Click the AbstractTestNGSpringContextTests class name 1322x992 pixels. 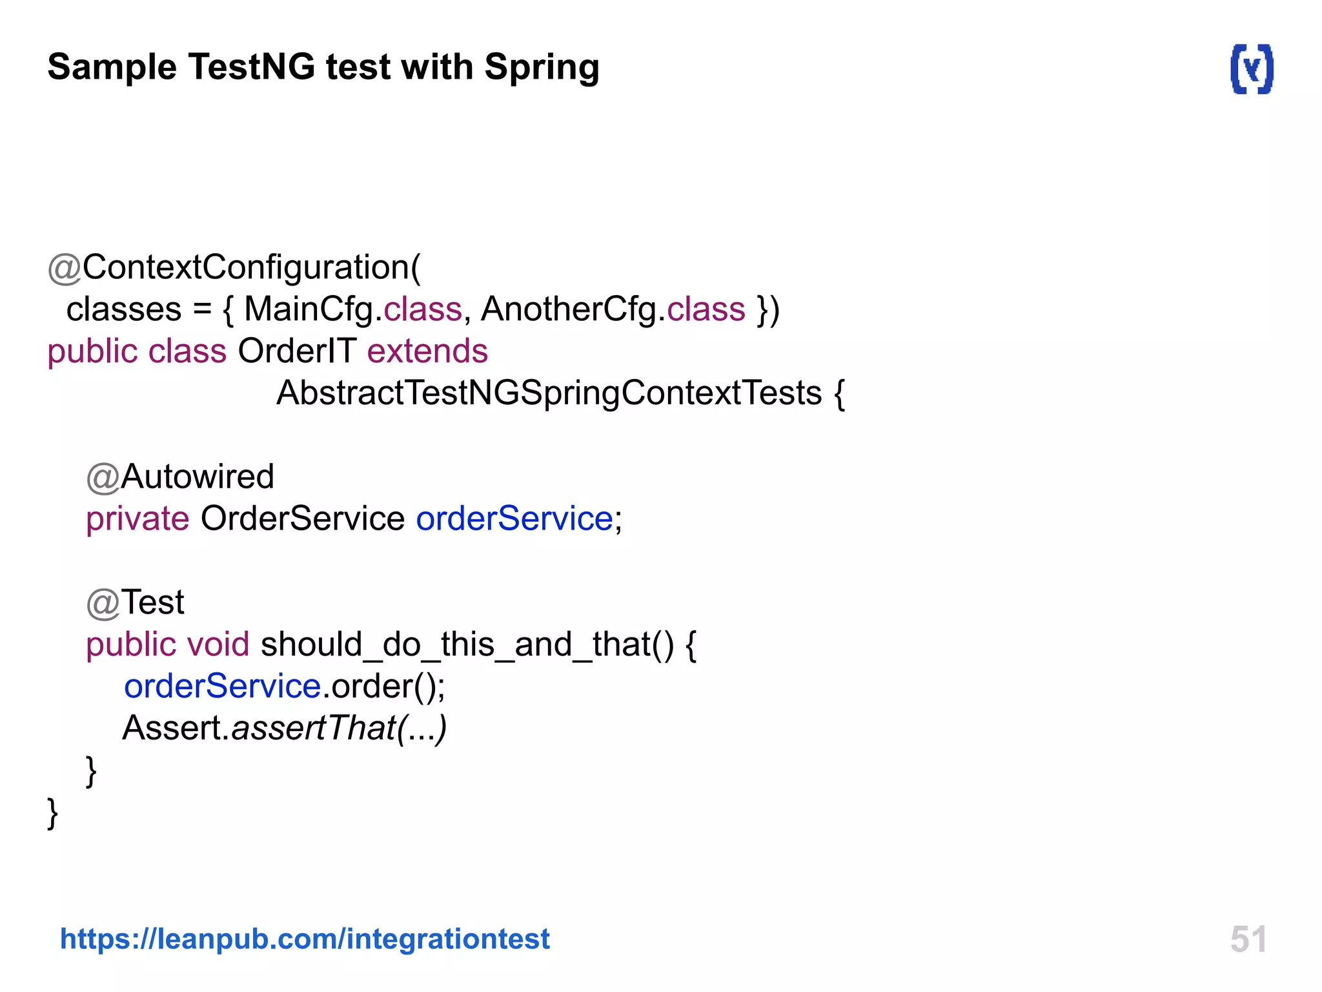(549, 393)
